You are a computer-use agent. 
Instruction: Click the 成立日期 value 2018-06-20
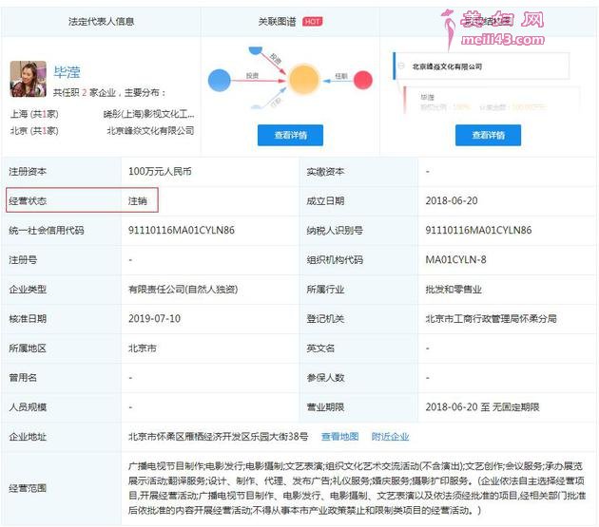pos(452,200)
